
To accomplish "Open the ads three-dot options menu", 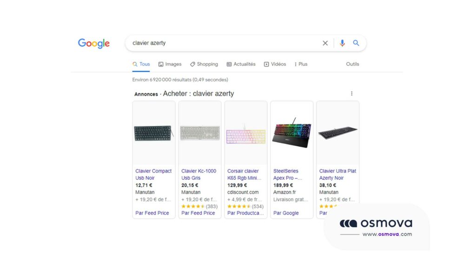I will [x=352, y=93].
